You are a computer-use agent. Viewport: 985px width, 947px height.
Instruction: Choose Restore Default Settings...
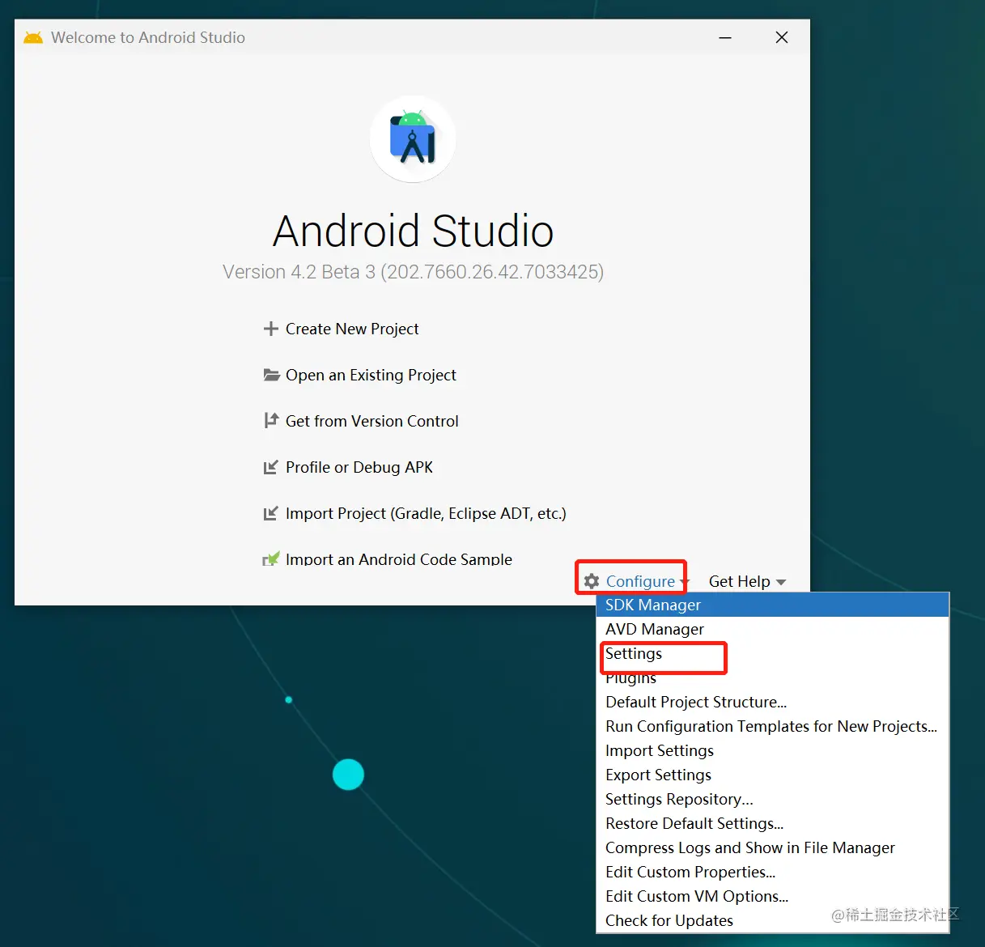point(772,823)
